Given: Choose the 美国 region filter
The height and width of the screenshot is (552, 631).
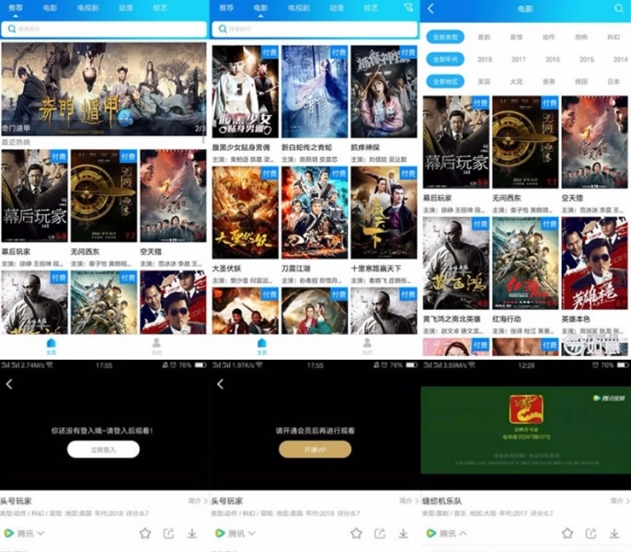Looking at the screenshot, I should (484, 81).
